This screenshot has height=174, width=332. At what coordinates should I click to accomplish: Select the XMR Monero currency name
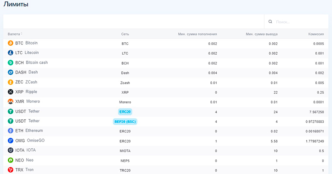[27, 101]
